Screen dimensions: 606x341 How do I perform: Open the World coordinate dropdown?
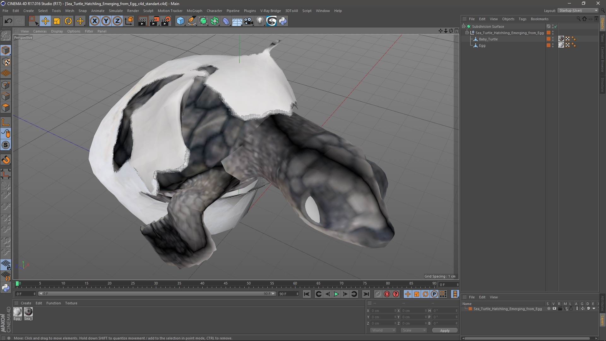(383, 330)
